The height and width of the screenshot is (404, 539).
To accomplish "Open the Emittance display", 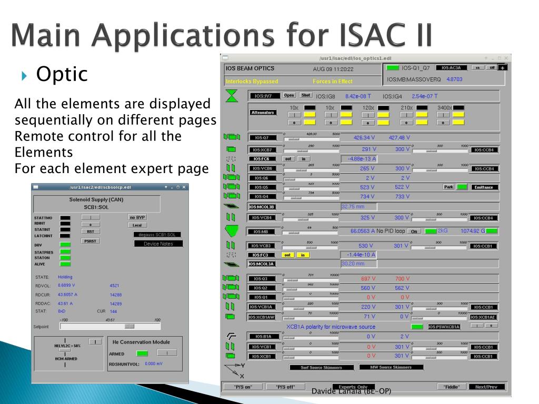I will coord(484,187).
